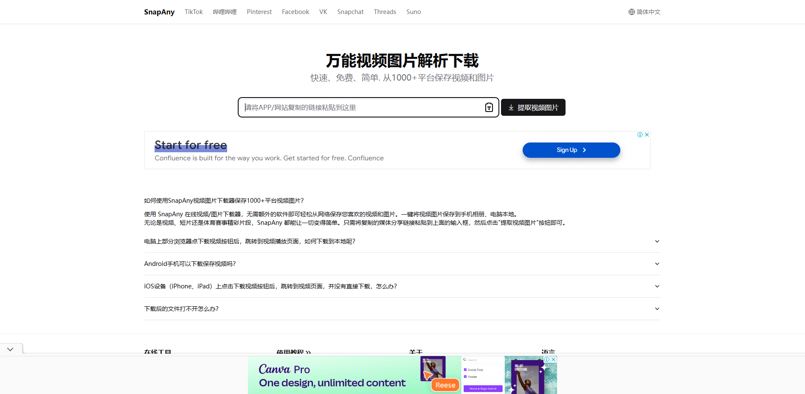
Task: Go to the Pinterest downloader
Action: click(259, 12)
